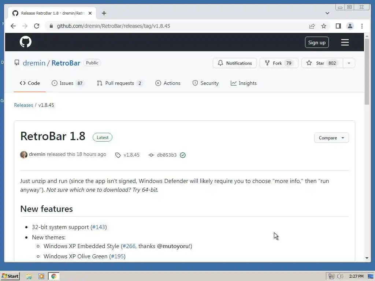Click the page scrollbar down arrow
Screen dimensions: 375x281
coord(367,258)
